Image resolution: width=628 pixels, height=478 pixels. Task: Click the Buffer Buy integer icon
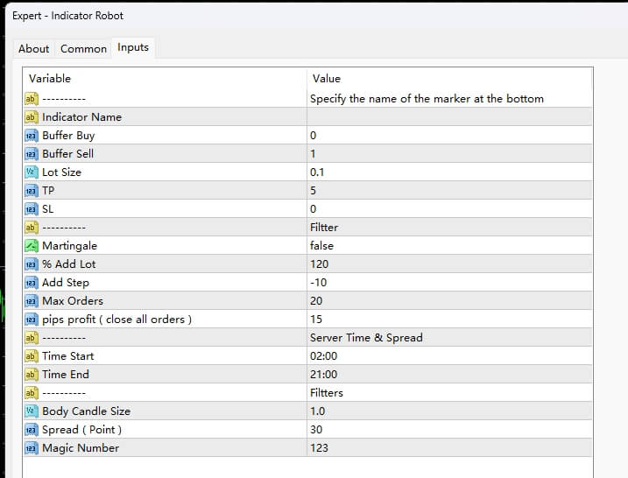tap(31, 136)
